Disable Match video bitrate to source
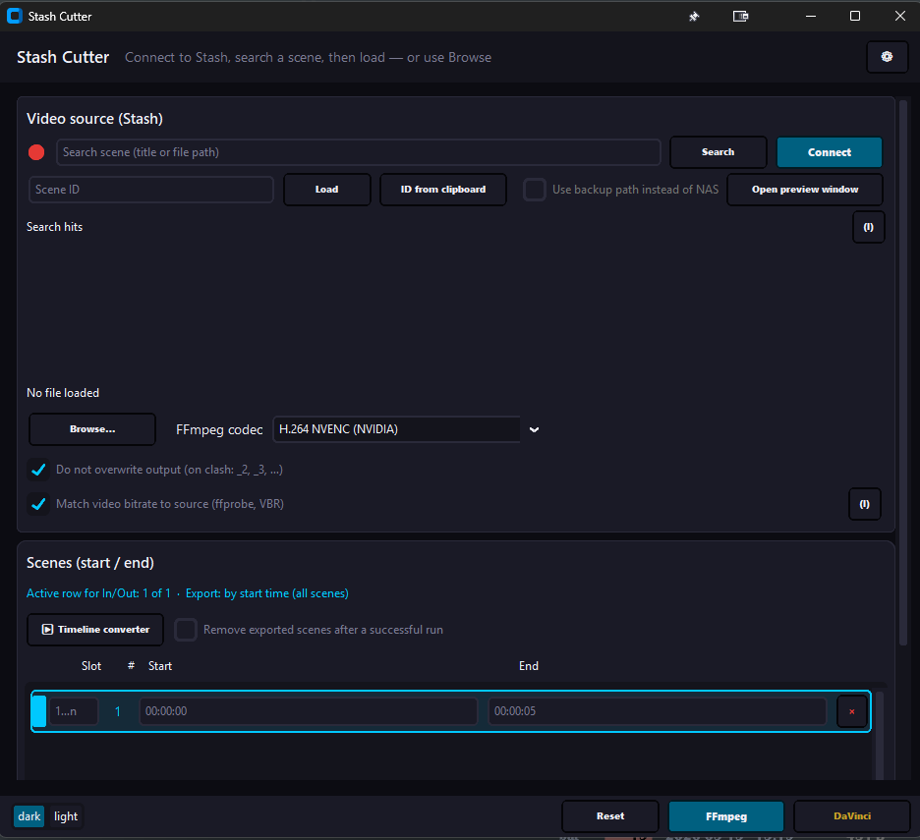The height and width of the screenshot is (840, 920). pos(38,504)
